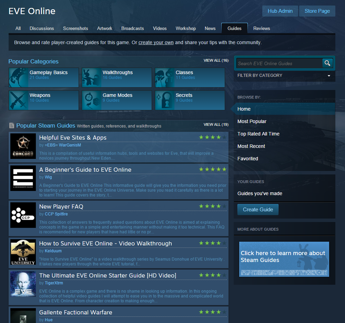Click the Popular Steam Guides heading

tap(46, 125)
